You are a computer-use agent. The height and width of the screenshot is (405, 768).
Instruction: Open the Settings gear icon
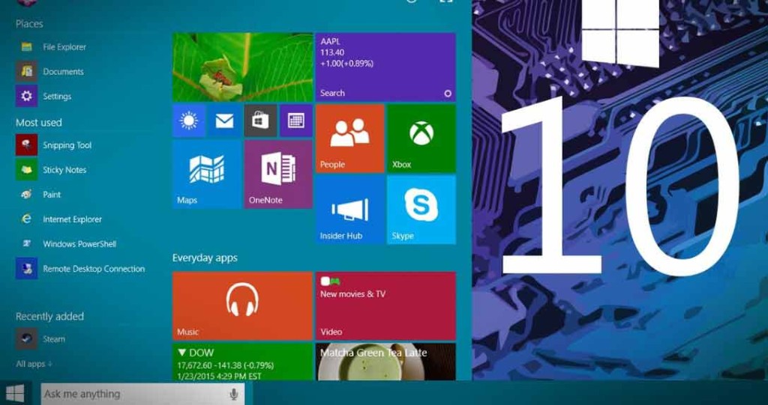[x=26, y=96]
